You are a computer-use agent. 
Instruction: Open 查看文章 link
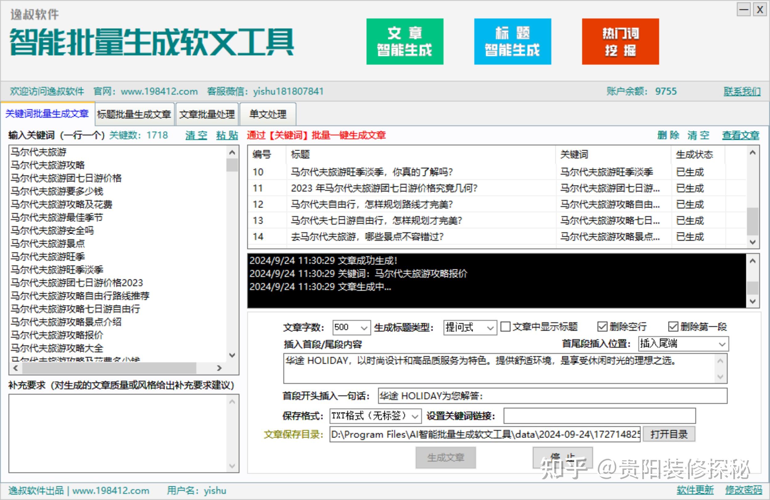[740, 135]
